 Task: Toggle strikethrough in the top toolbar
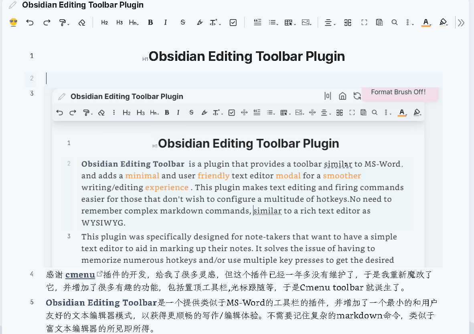[x=182, y=22]
